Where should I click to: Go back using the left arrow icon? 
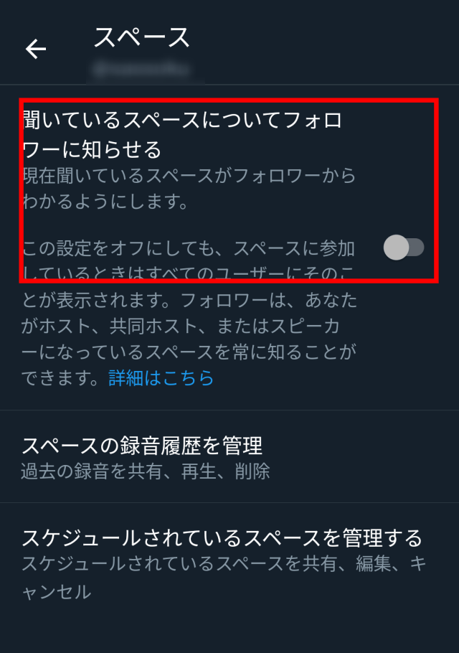pyautogui.click(x=36, y=49)
